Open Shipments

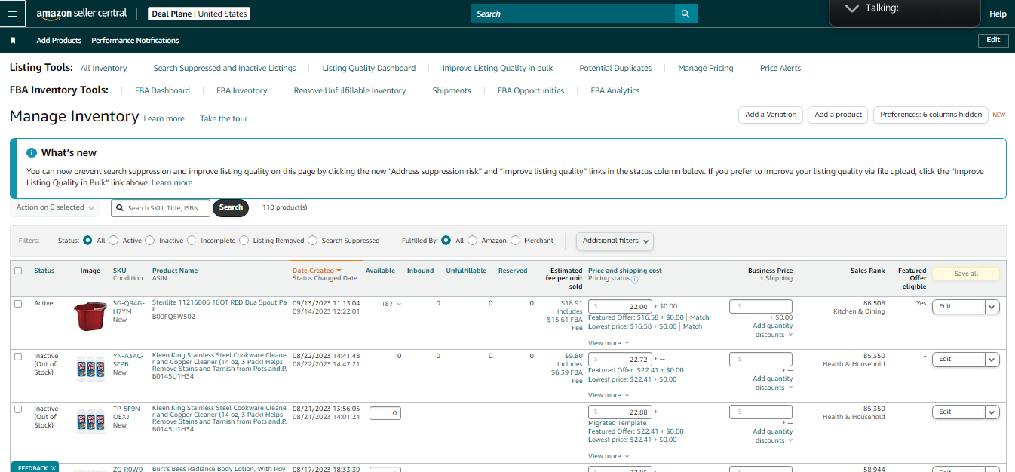pyautogui.click(x=452, y=90)
